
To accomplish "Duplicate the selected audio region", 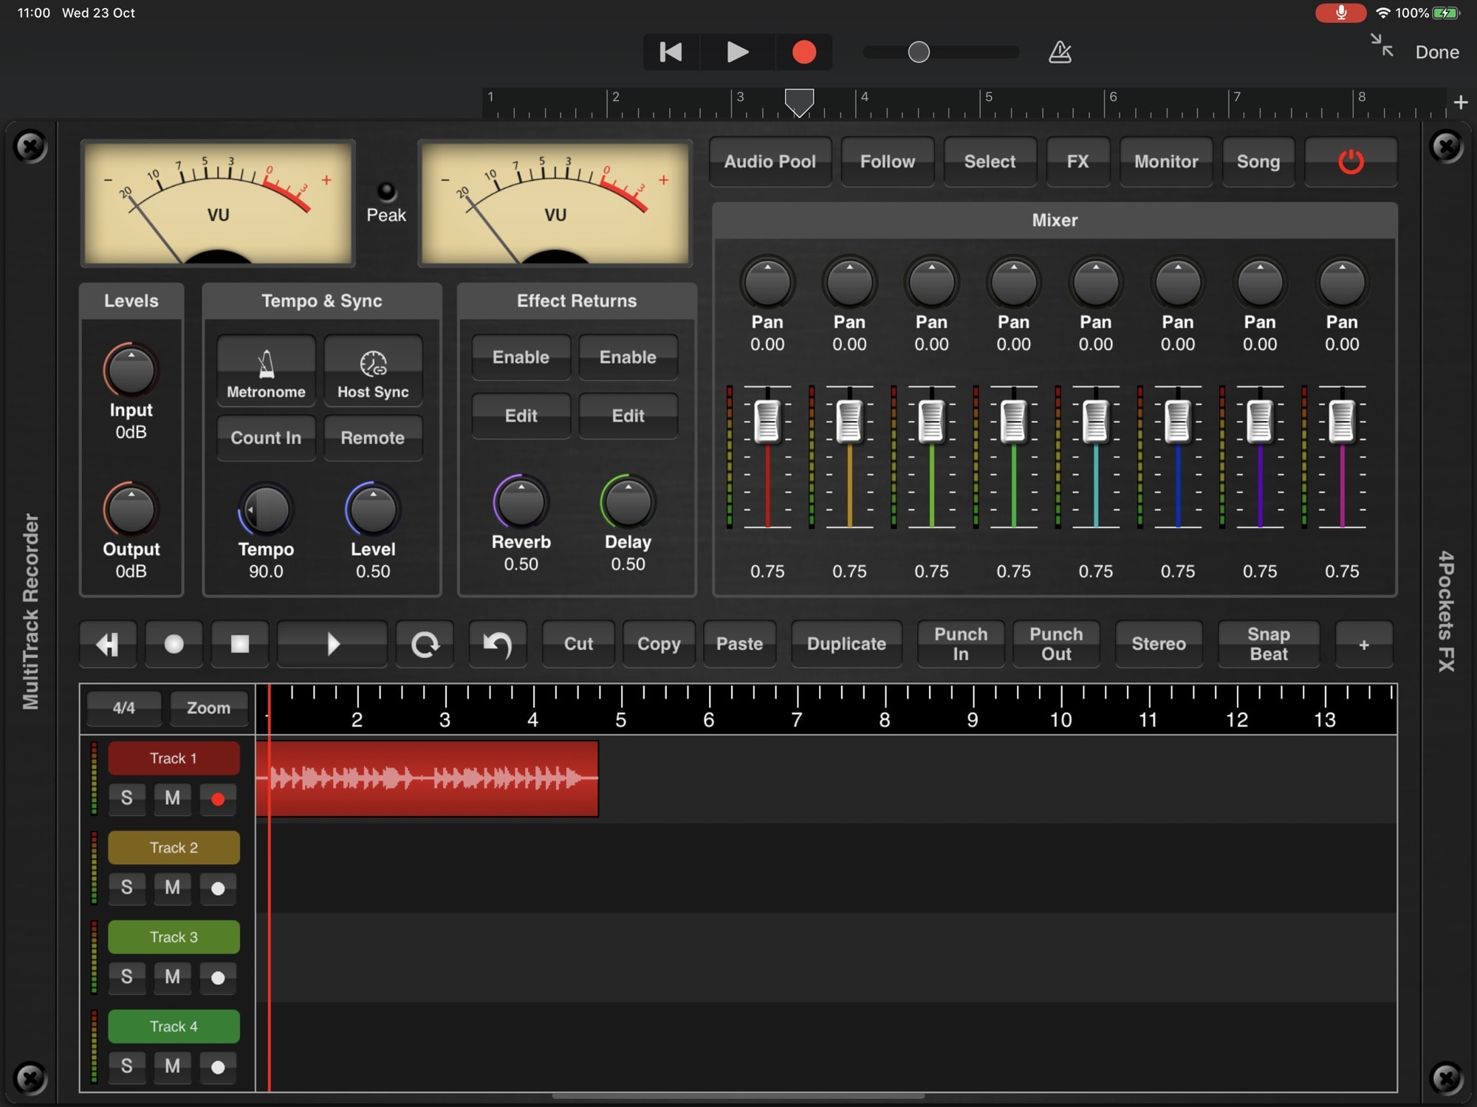I will (846, 644).
